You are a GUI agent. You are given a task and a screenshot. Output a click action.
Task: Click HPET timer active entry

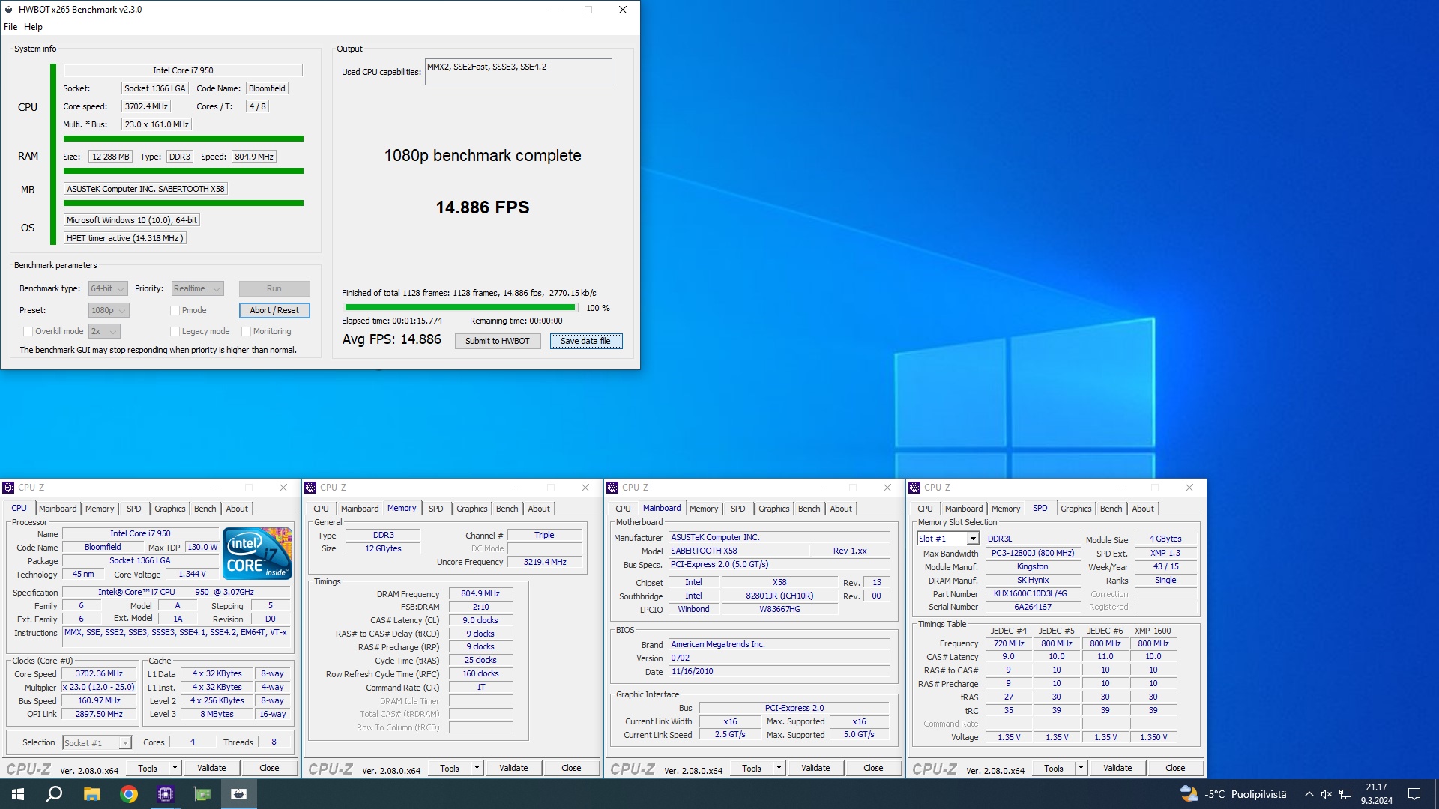point(124,238)
